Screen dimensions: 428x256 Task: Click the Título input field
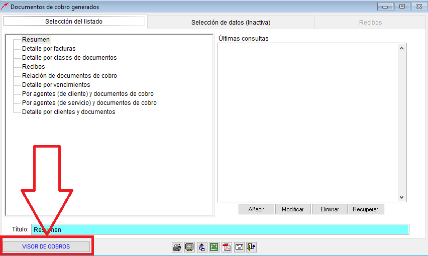point(220,229)
